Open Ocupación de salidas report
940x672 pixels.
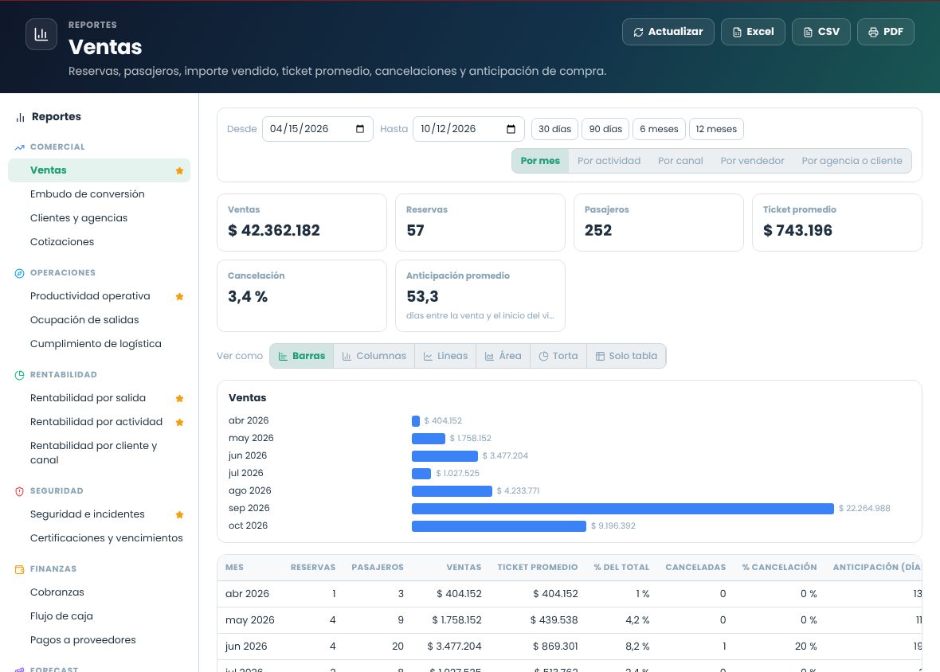tap(99, 320)
